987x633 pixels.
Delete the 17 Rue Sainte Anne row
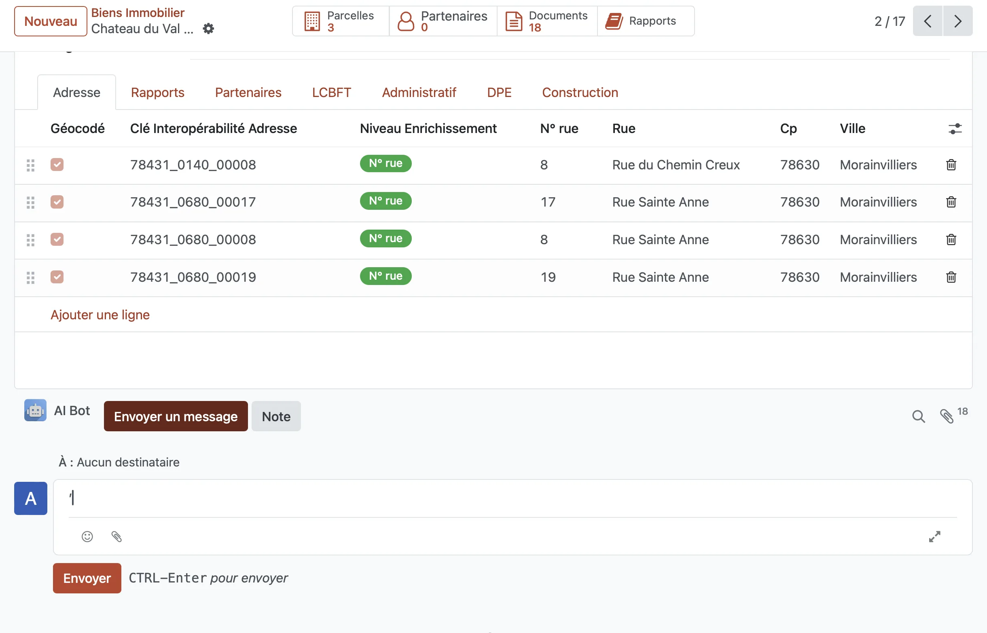[x=951, y=202]
